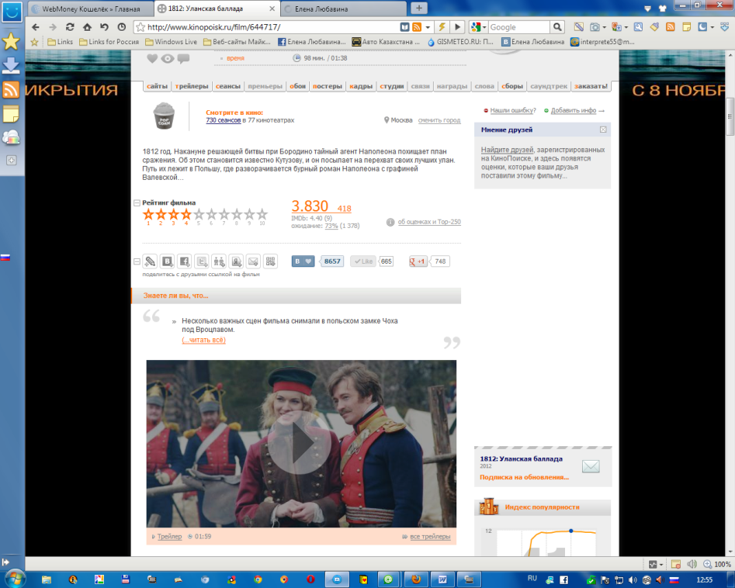Viewport: 735px width, 588px height.
Task: Expand the RSS dropdown arrow in address bar
Action: pos(428,27)
